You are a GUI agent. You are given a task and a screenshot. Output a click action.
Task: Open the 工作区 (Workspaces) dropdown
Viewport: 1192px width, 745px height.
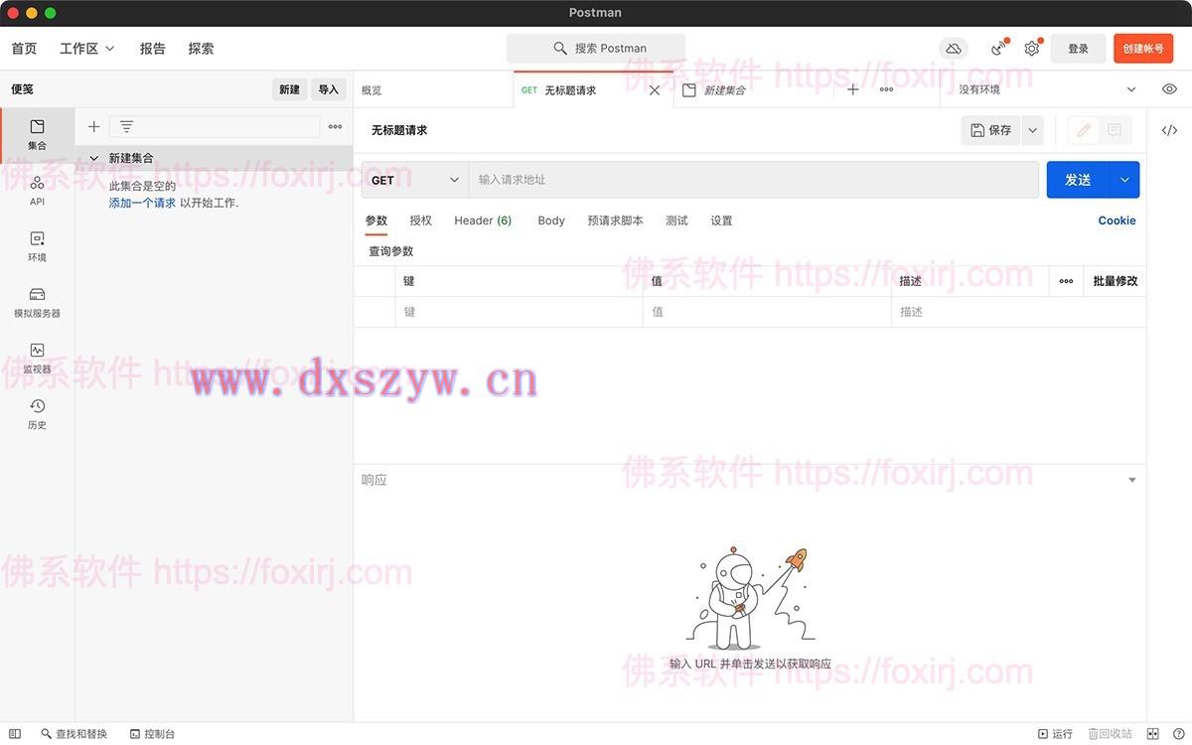pos(87,49)
